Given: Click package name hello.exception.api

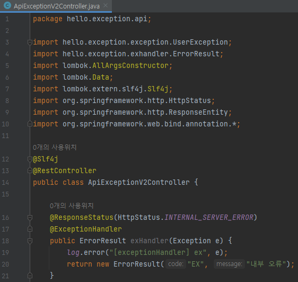Looking at the screenshot, I should point(107,19).
